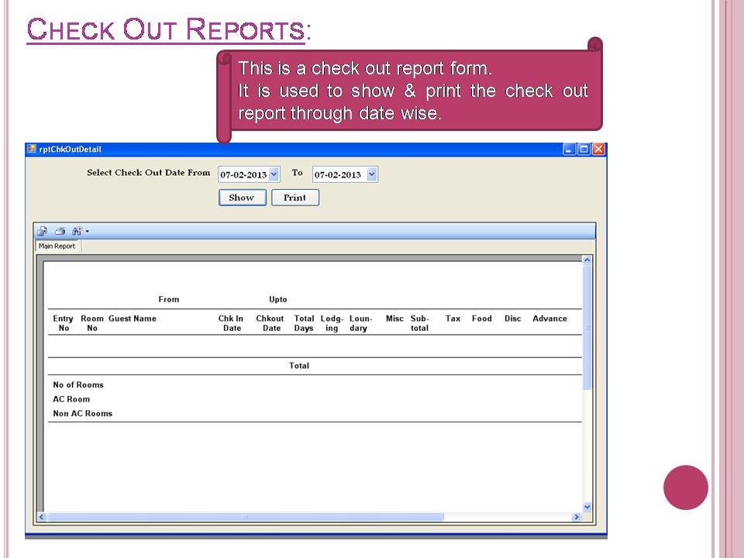Open the To date dropdown arrow
The height and width of the screenshot is (558, 744).
click(372, 174)
